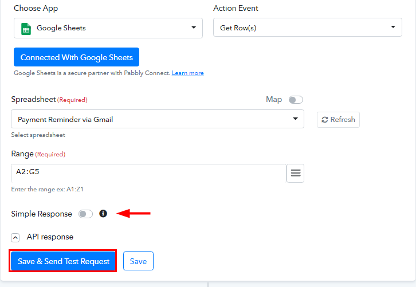416x287 pixels.
Task: Click the Google Sheets app icon
Action: coord(26,29)
